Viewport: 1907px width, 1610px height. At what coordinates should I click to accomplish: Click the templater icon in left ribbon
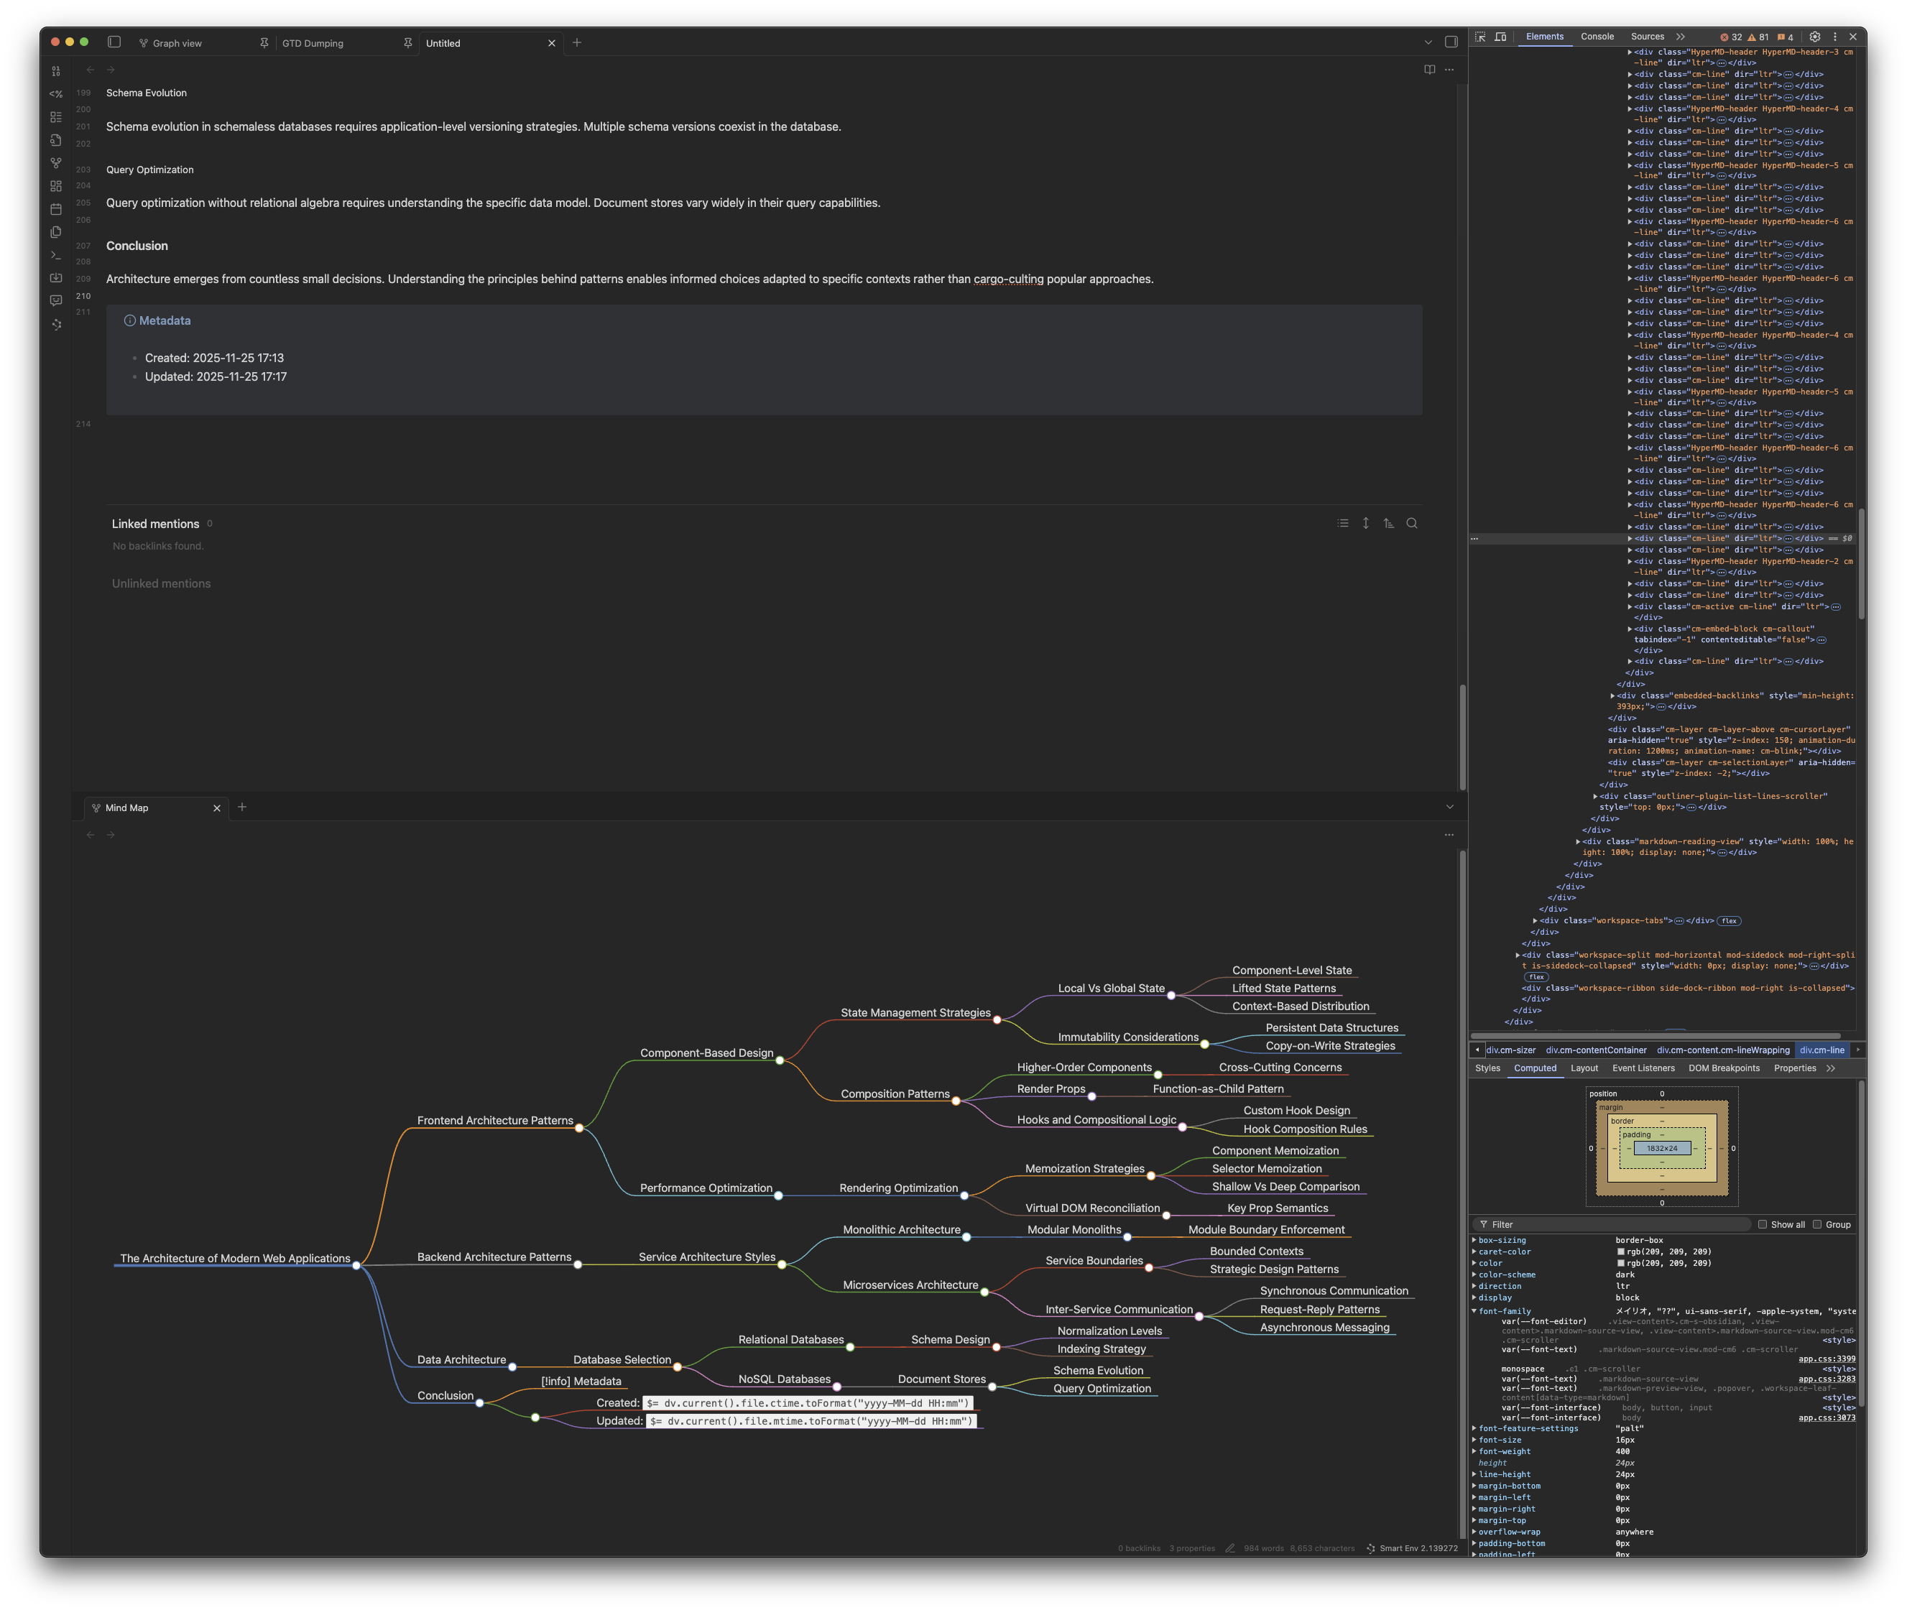55,94
